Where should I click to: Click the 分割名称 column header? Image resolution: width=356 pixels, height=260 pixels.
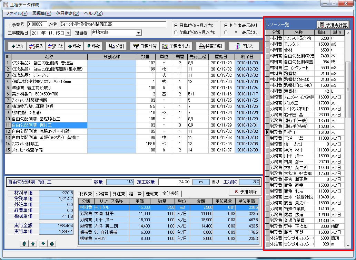112,57
